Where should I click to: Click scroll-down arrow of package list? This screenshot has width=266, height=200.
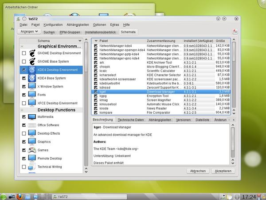click(234, 113)
